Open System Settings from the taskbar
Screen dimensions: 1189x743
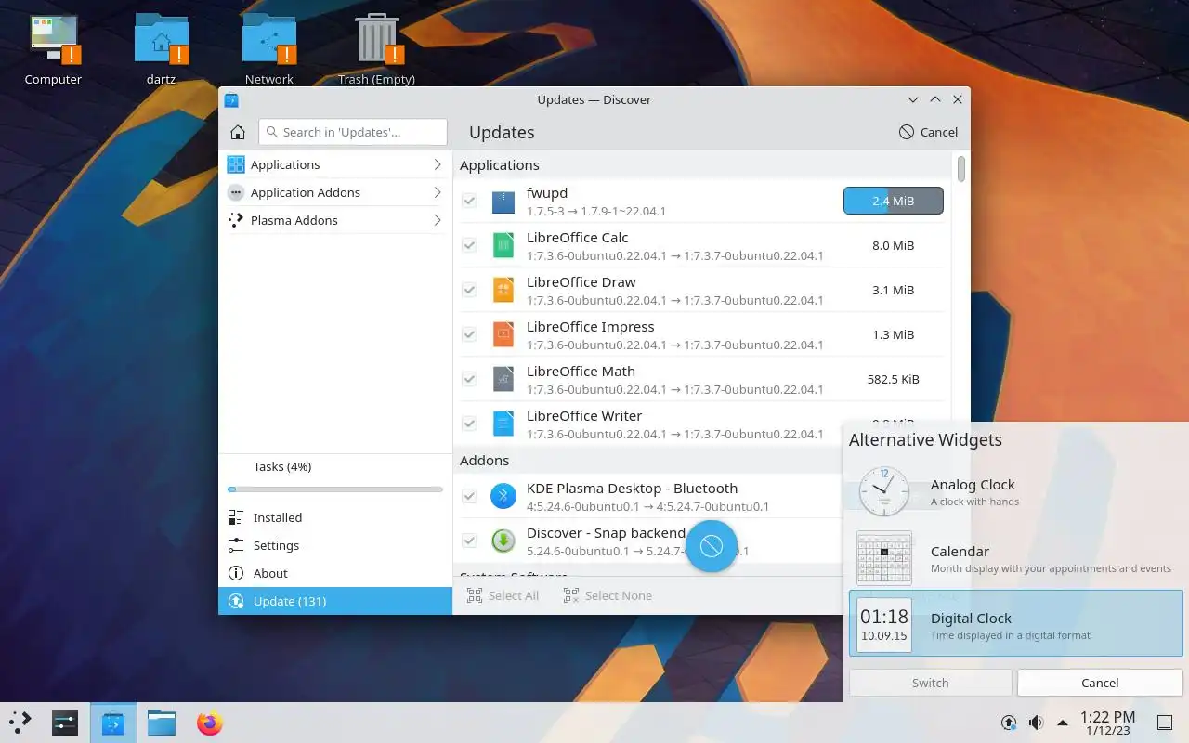(x=65, y=723)
